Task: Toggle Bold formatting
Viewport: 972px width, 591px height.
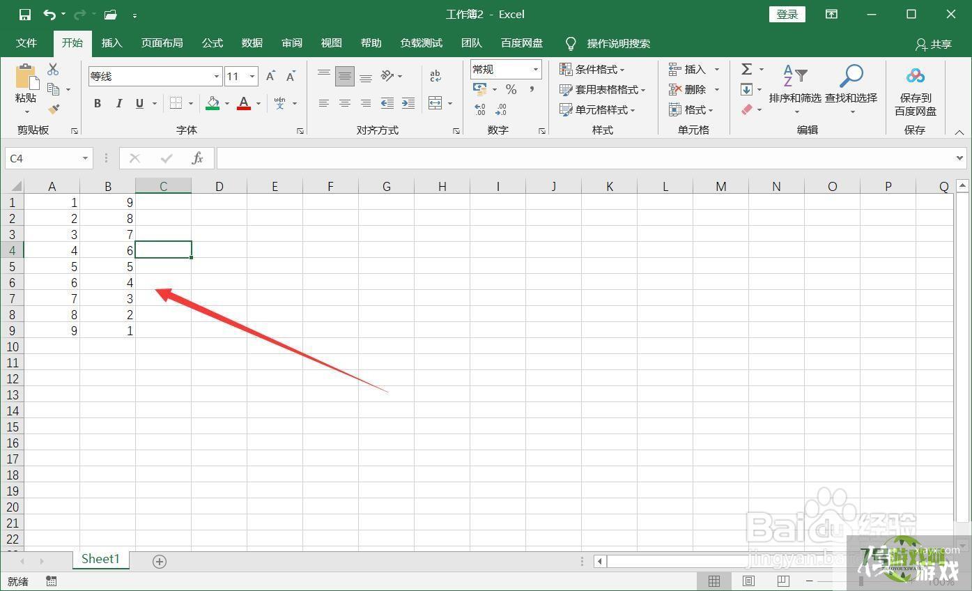Action: [98, 103]
